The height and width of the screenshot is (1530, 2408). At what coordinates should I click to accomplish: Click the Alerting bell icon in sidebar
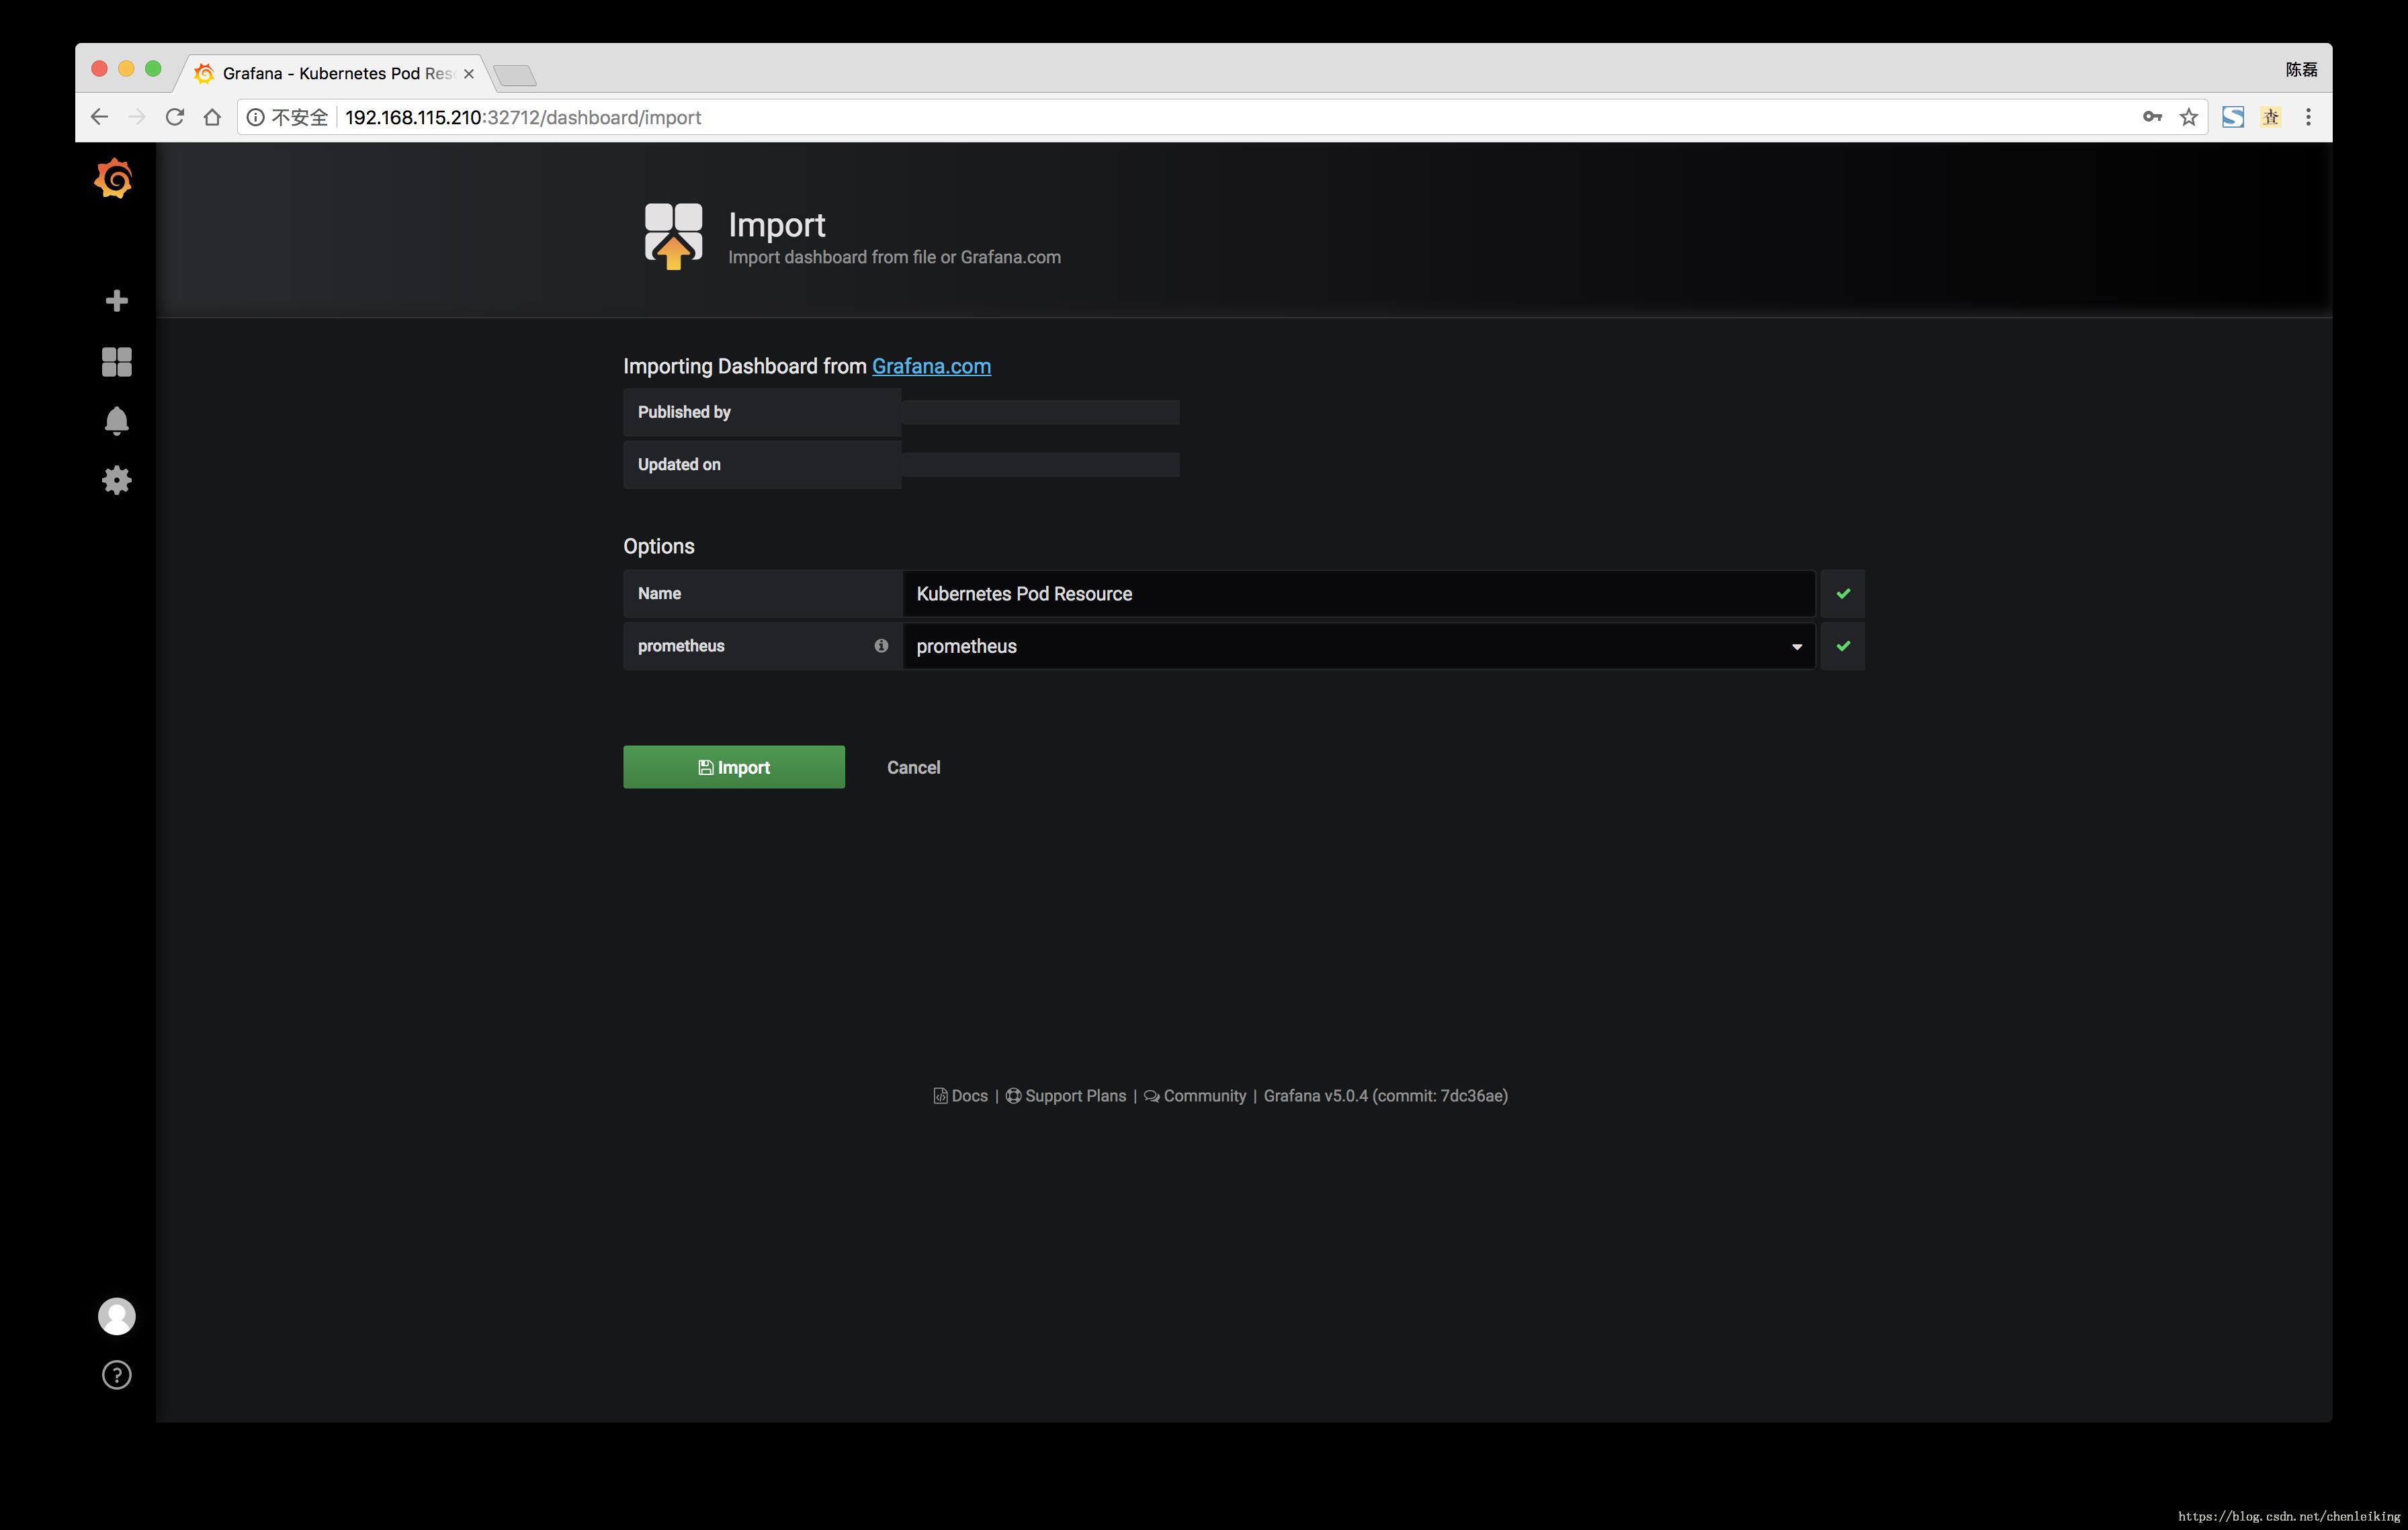[x=114, y=419]
